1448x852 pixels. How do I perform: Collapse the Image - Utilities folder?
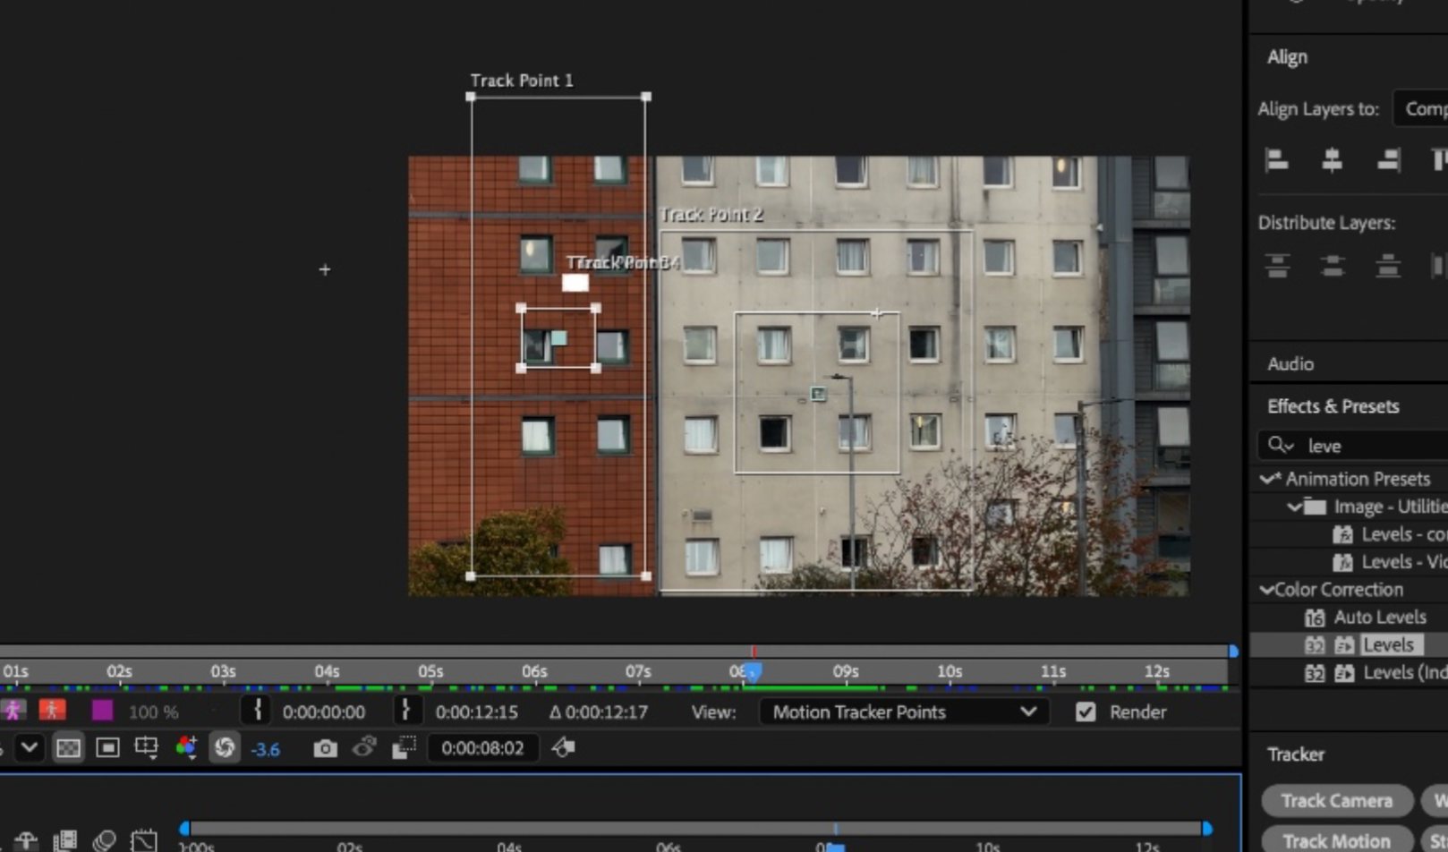tap(1295, 507)
